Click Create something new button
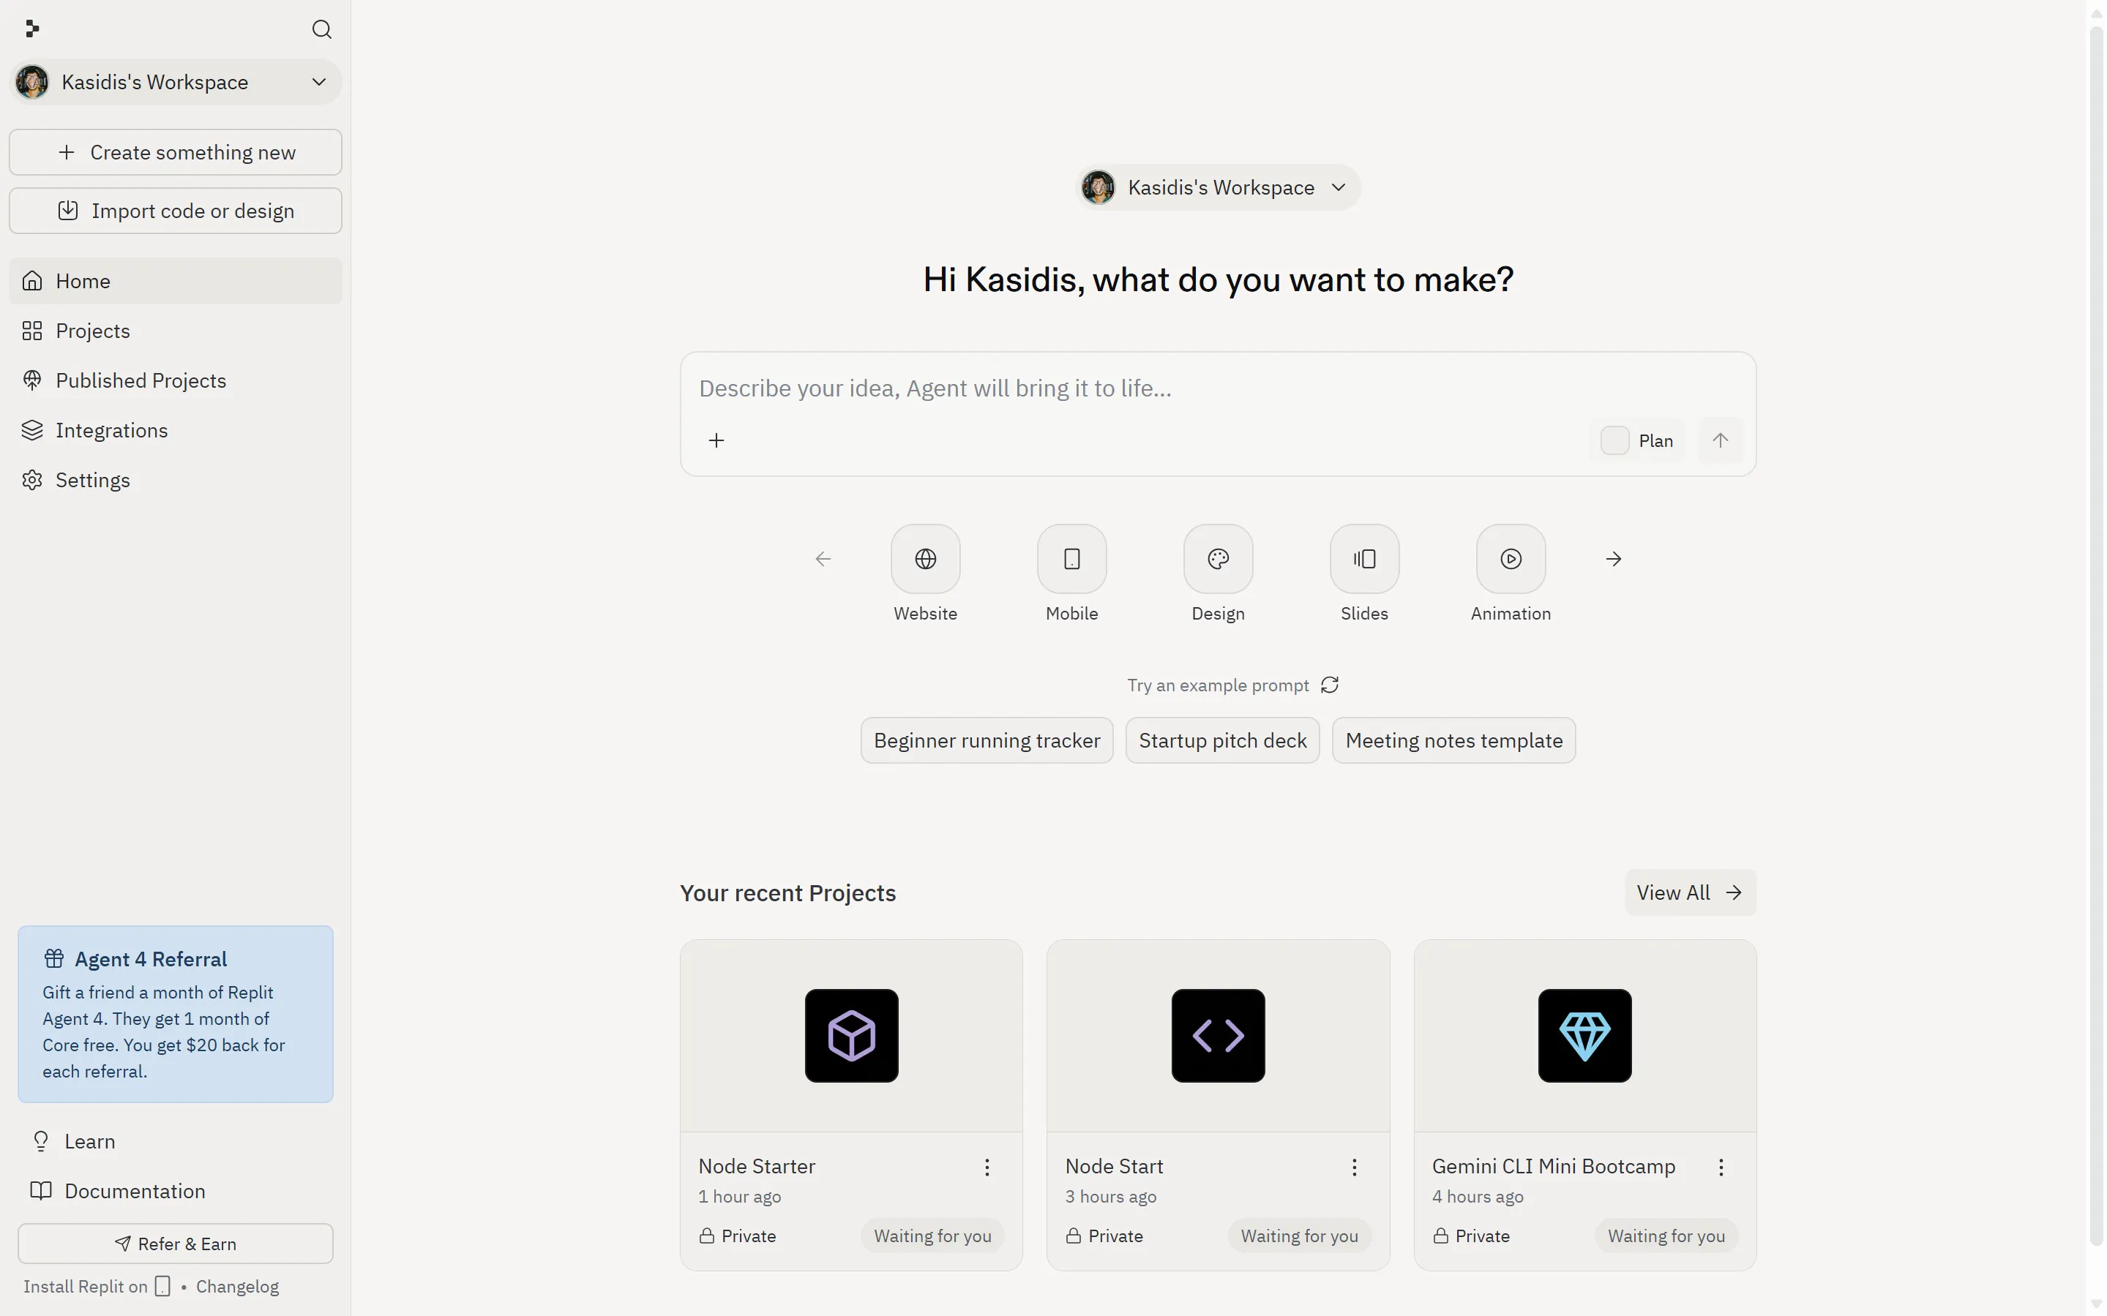Image resolution: width=2107 pixels, height=1316 pixels. tap(175, 152)
